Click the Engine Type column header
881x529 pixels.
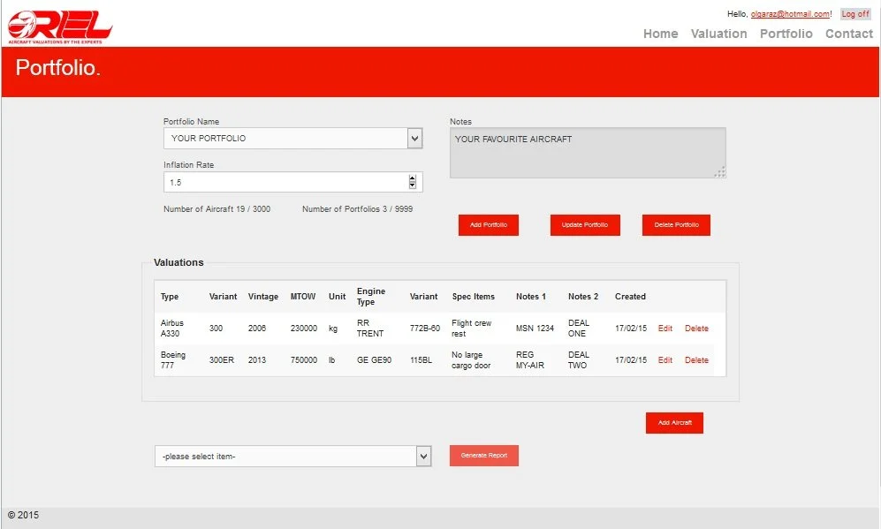point(371,297)
